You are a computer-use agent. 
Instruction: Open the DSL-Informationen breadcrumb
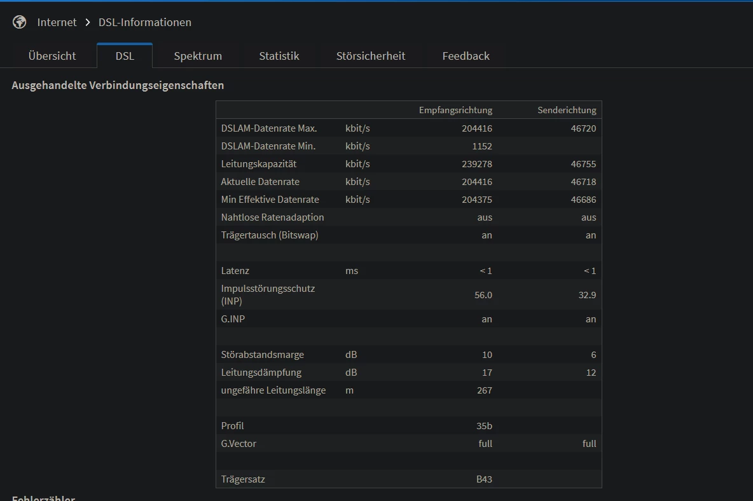144,22
